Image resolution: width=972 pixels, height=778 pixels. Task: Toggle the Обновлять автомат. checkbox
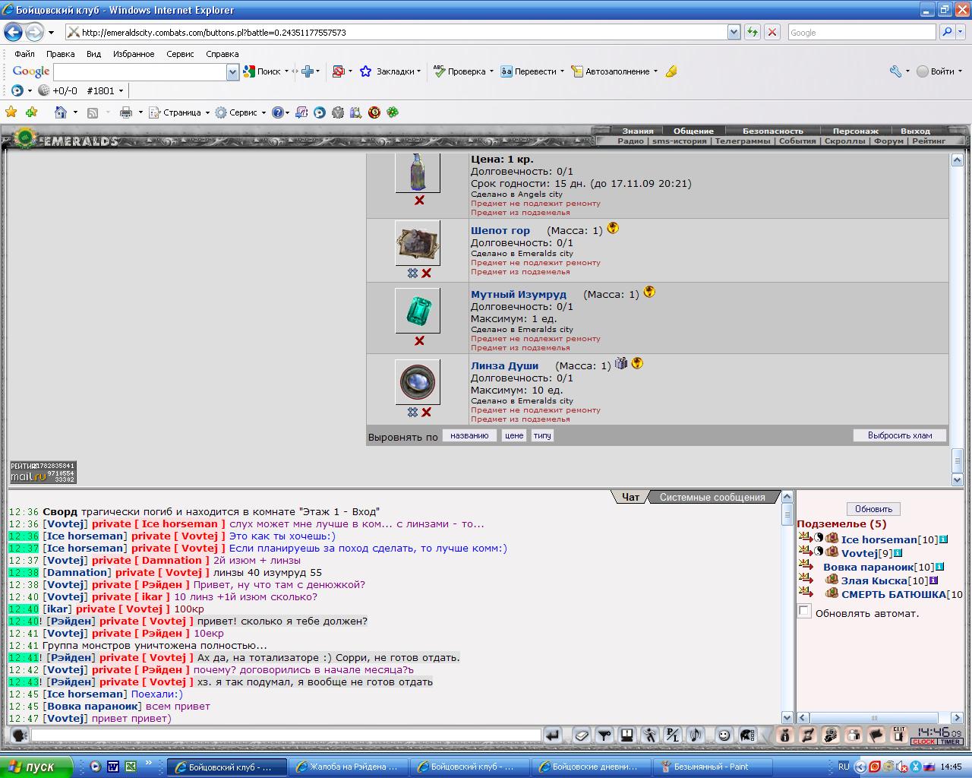click(x=804, y=612)
